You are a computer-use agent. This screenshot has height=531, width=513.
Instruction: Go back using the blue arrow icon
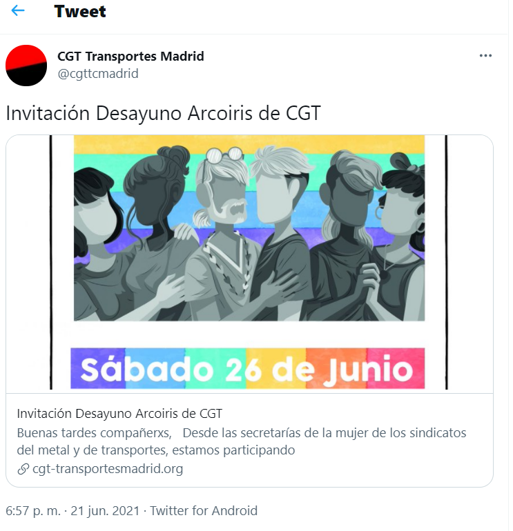pos(18,11)
